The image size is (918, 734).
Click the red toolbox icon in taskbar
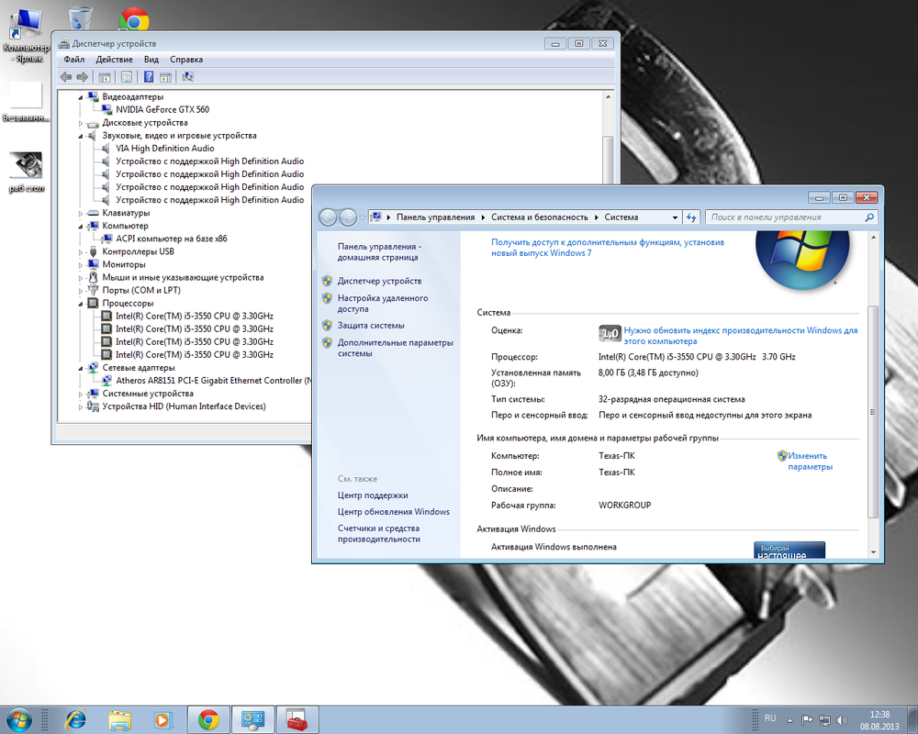(296, 719)
